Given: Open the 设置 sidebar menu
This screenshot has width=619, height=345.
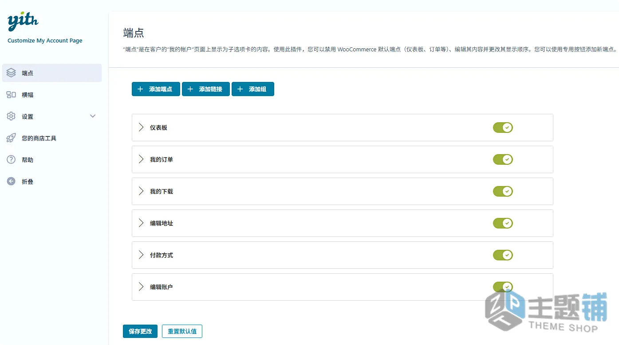Looking at the screenshot, I should click(52, 116).
